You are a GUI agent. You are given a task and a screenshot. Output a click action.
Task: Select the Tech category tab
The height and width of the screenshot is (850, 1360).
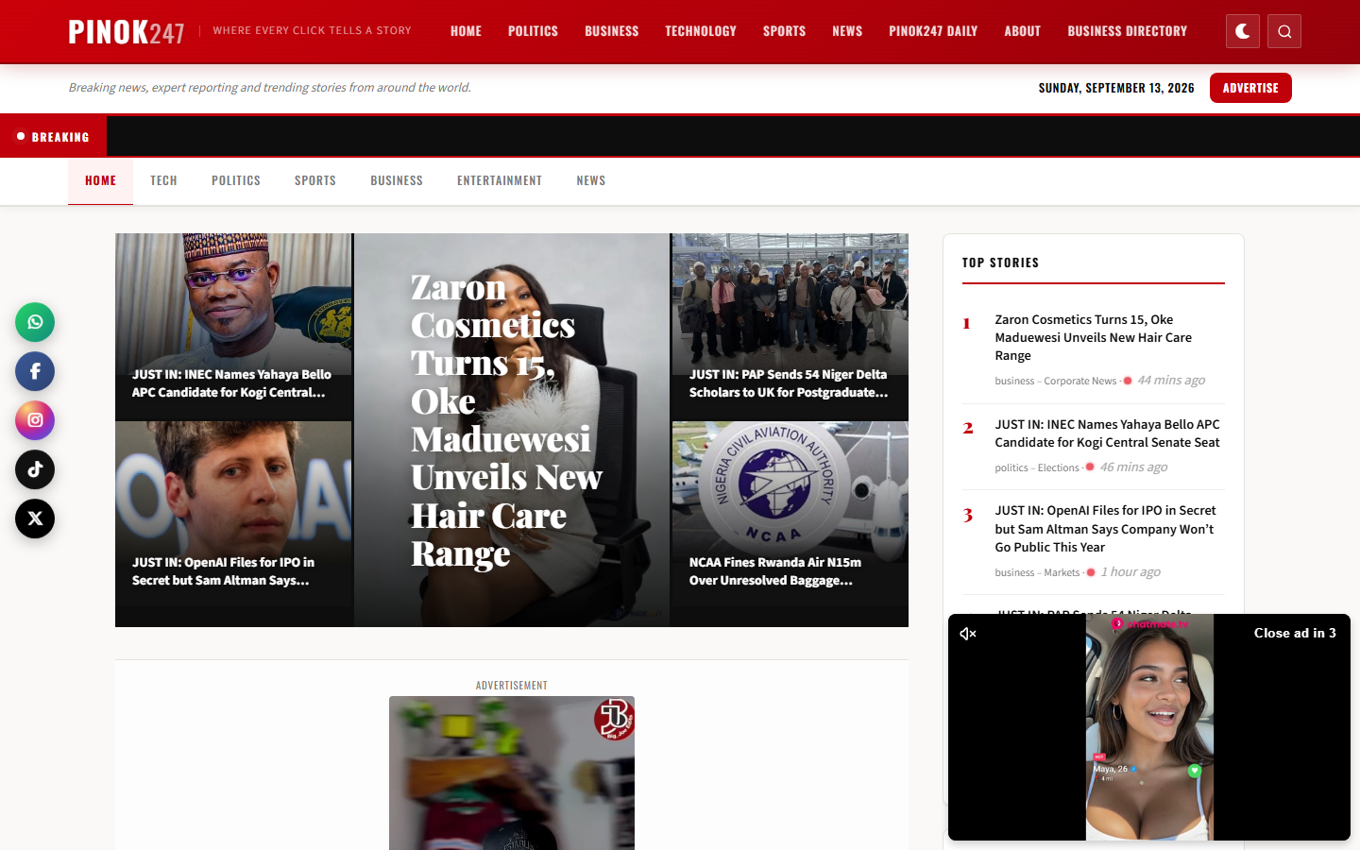click(x=163, y=180)
